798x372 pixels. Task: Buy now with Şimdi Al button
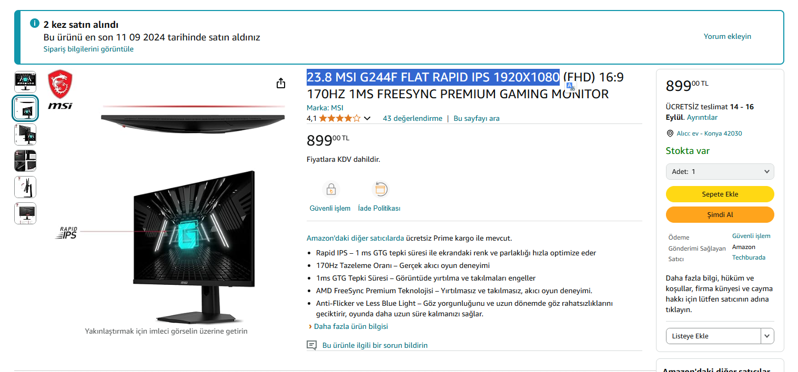(x=720, y=214)
